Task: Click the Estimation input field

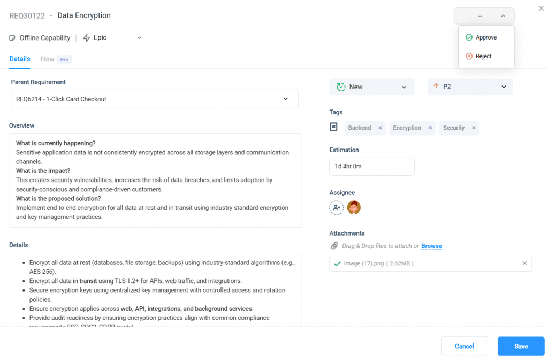Action: pyautogui.click(x=371, y=166)
